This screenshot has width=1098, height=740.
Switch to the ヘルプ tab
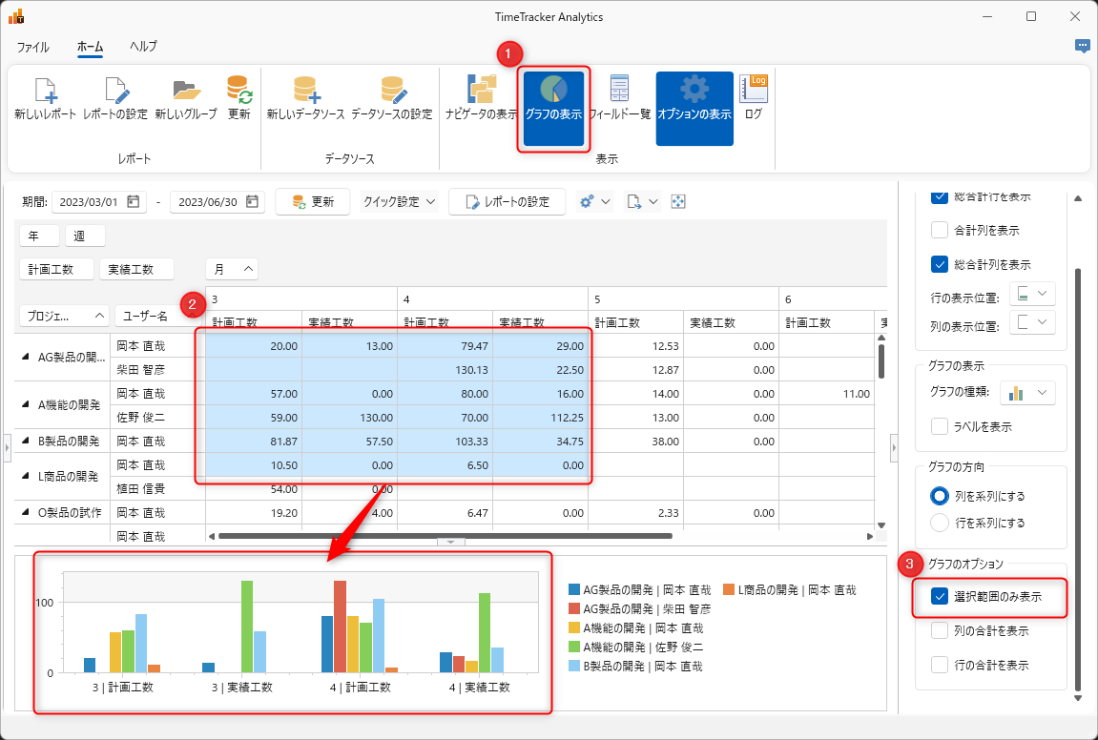(x=143, y=47)
